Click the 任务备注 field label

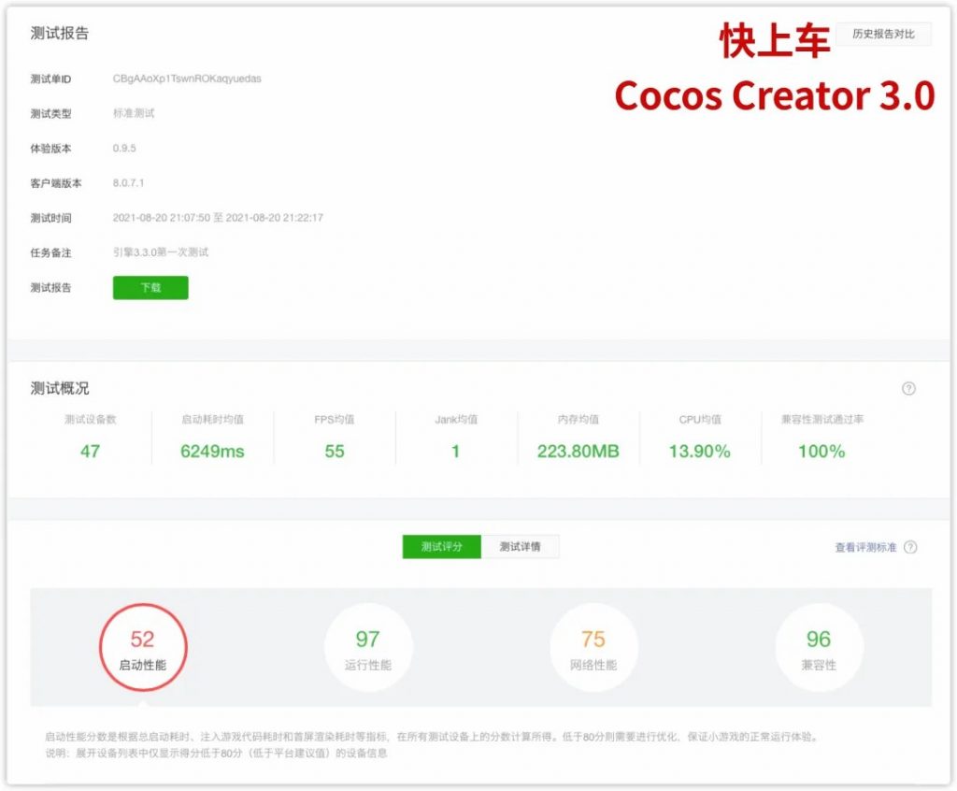click(x=50, y=252)
